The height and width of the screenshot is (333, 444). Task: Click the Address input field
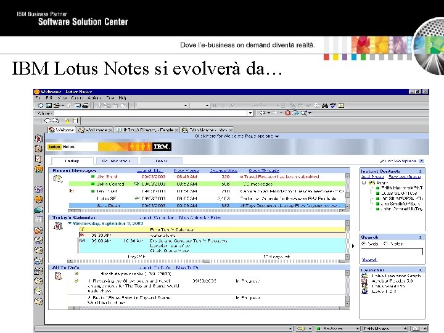tap(150, 113)
